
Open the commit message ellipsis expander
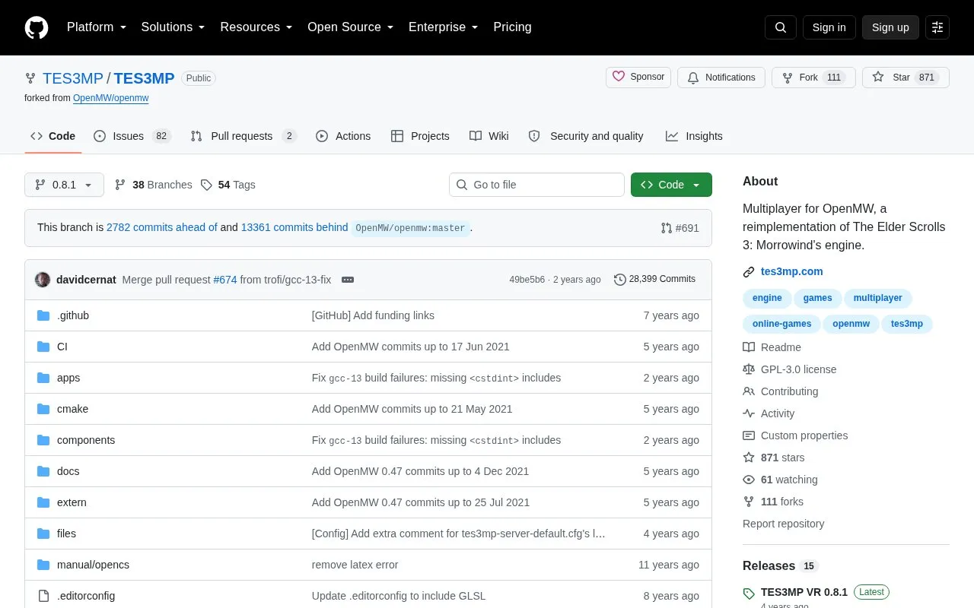(x=348, y=280)
